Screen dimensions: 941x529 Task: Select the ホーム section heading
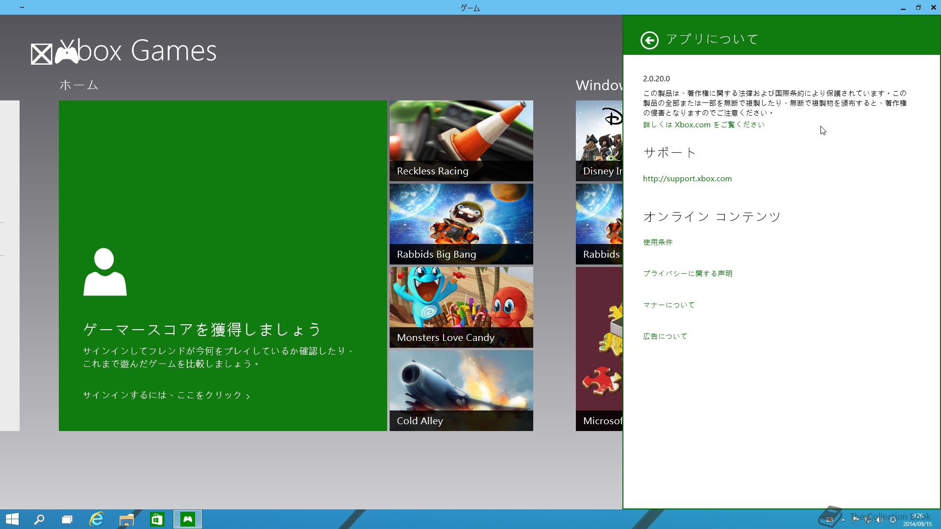(79, 85)
